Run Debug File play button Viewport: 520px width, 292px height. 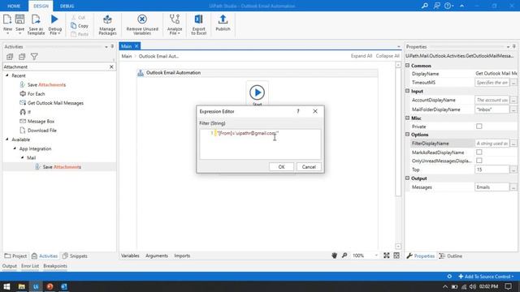54,19
